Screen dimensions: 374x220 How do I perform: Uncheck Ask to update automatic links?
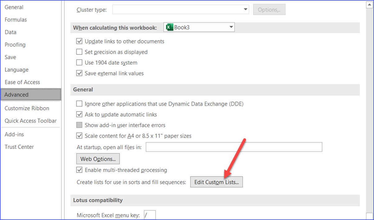[79, 114]
